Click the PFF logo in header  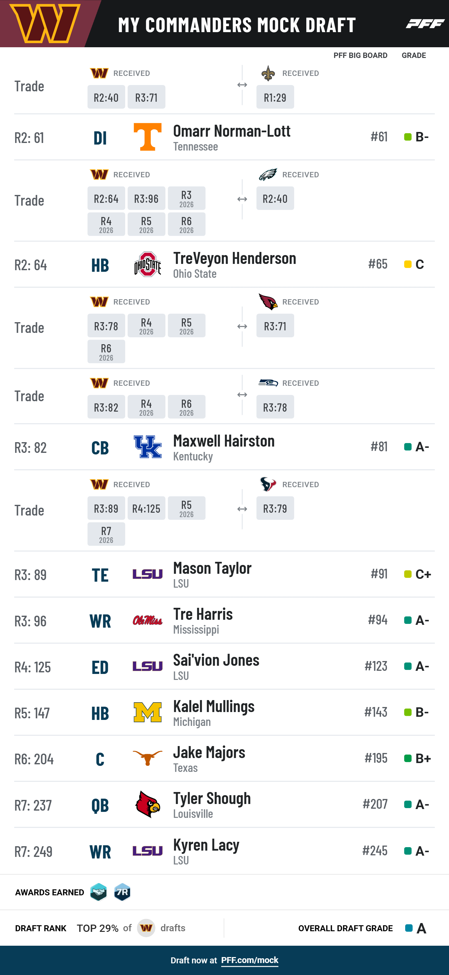pos(425,24)
